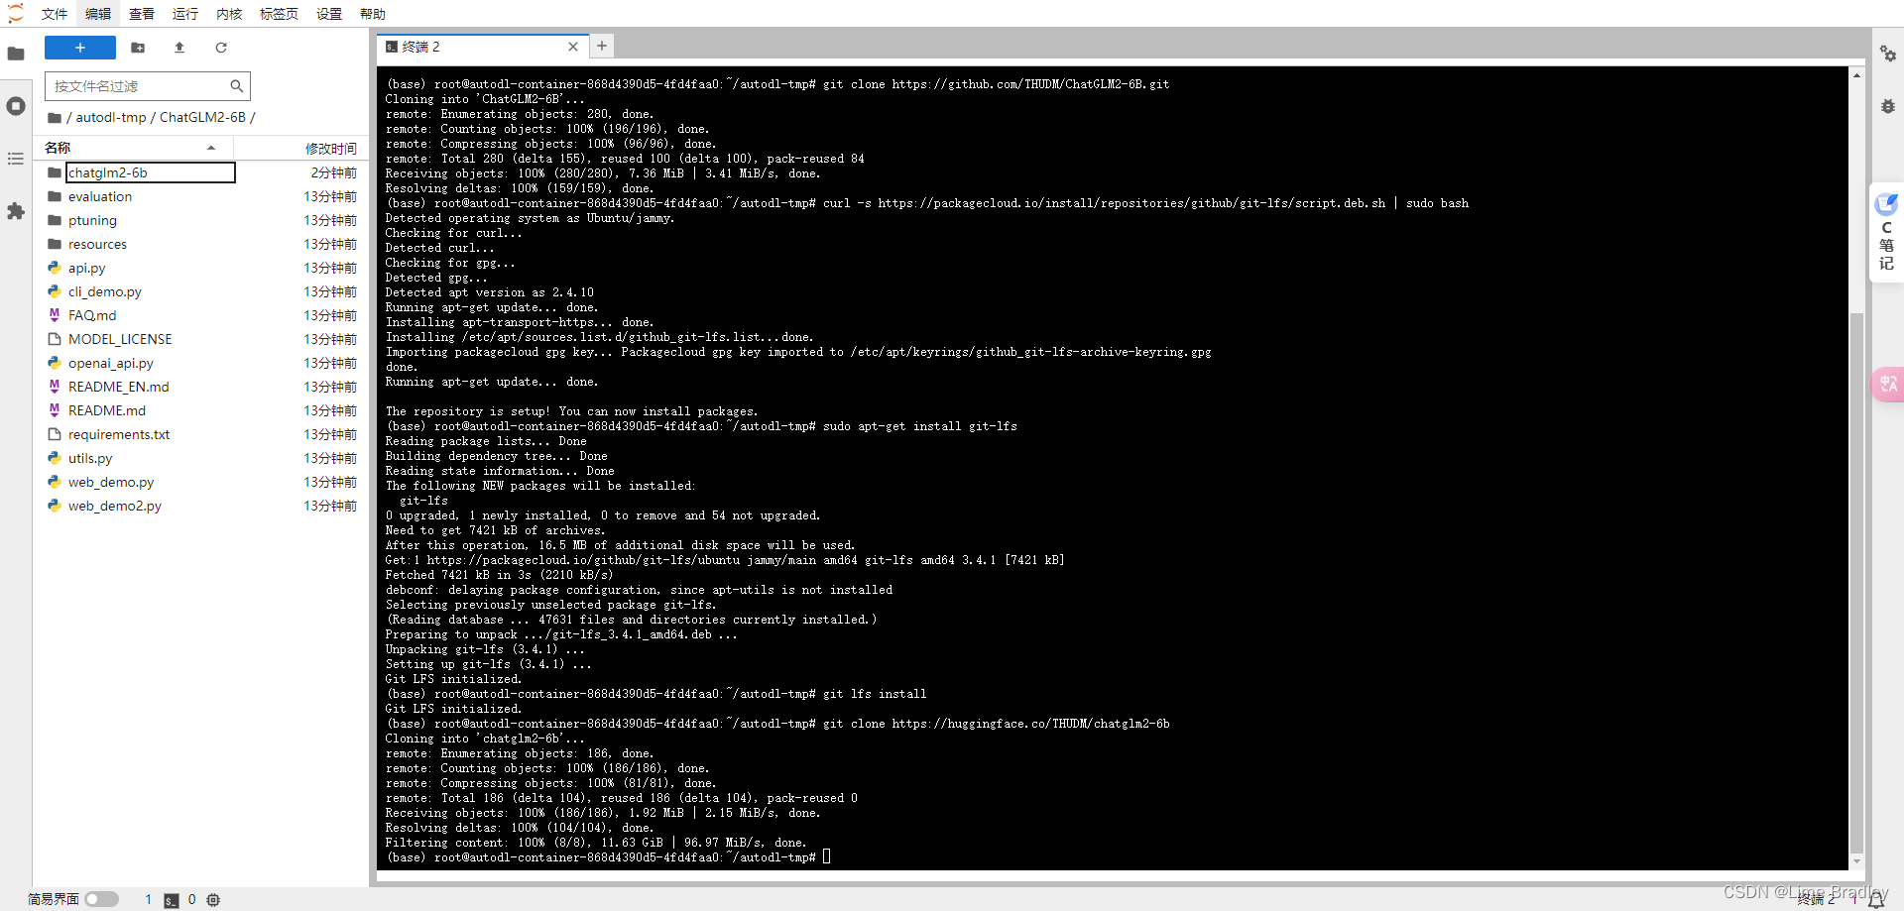The image size is (1904, 911).
Task: Open the extension manager puzzle icon
Action: (x=16, y=211)
